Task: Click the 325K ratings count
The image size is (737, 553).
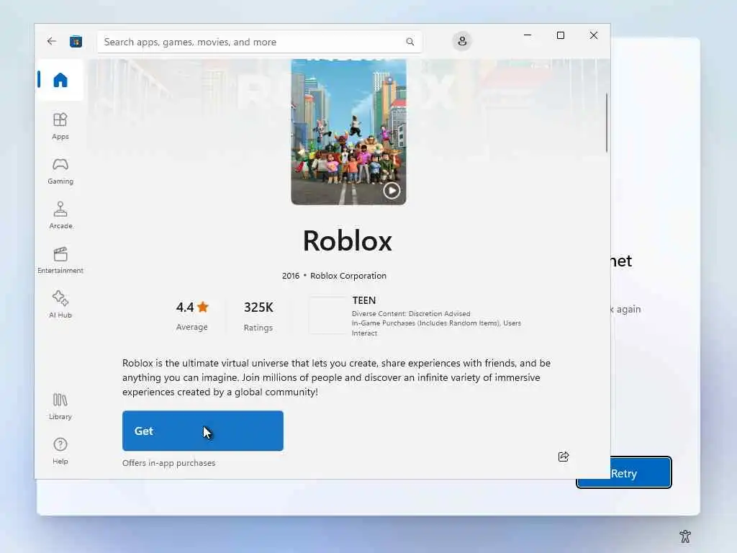Action: click(258, 307)
